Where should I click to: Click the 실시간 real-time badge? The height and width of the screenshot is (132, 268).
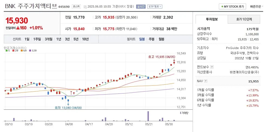click(141, 6)
